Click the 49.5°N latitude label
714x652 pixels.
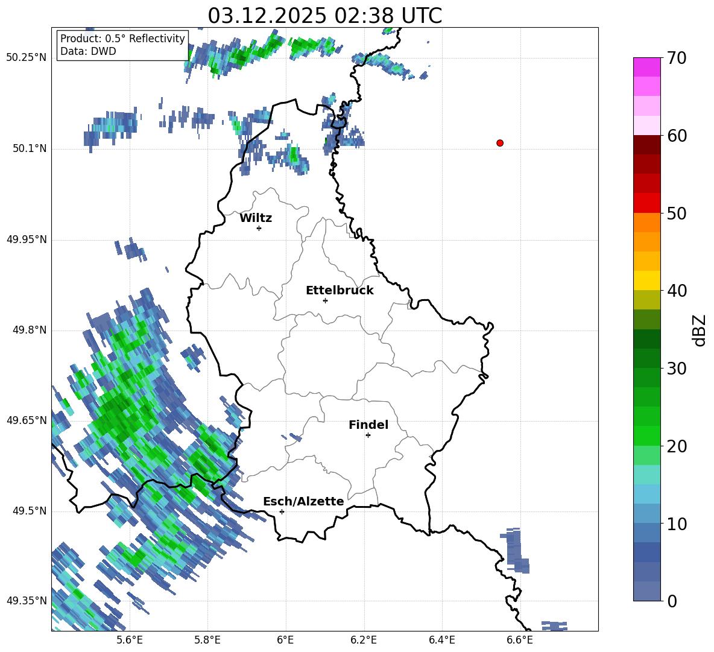(30, 511)
